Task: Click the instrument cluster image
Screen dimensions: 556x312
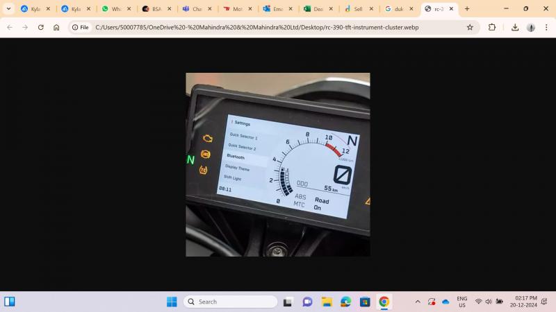Action: coord(278,164)
